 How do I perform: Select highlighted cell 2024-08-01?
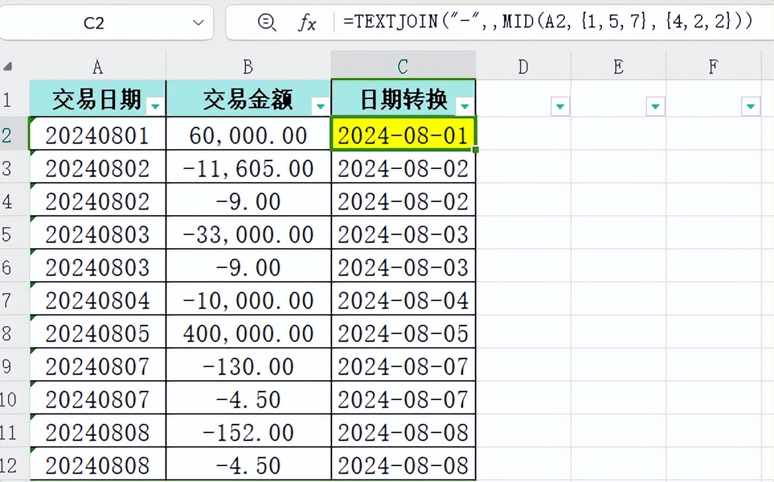tap(404, 135)
